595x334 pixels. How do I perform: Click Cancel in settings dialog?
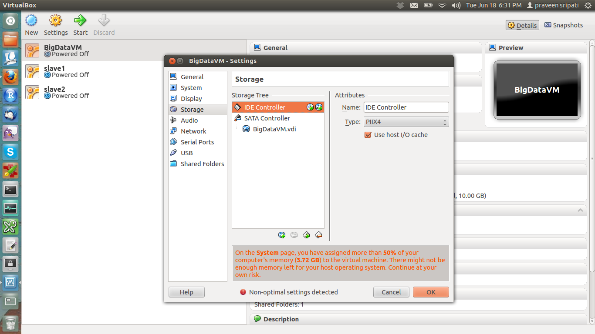coord(391,292)
